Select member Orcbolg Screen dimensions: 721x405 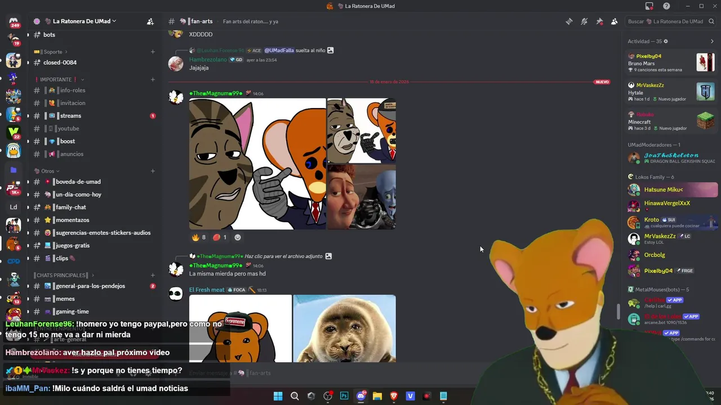click(x=673, y=255)
